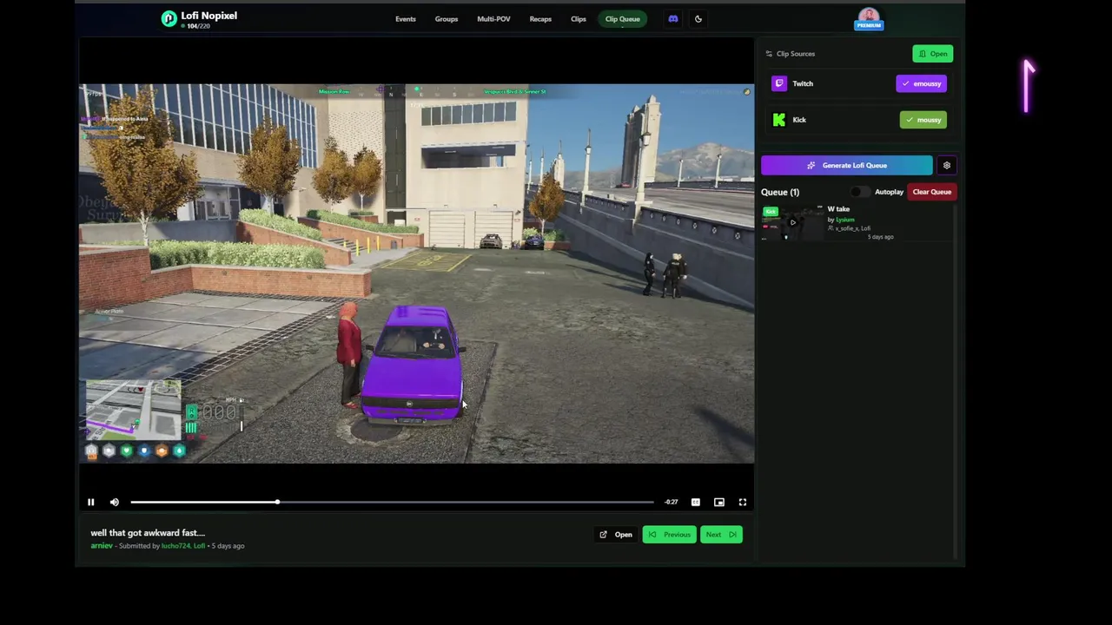Open the Multi-POV page
Screen dimensions: 1112x625
tap(493, 18)
